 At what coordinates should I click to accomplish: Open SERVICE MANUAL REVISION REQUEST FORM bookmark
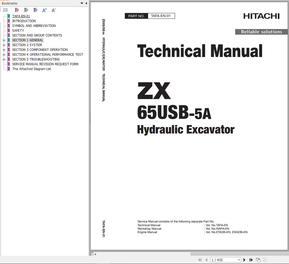45,64
